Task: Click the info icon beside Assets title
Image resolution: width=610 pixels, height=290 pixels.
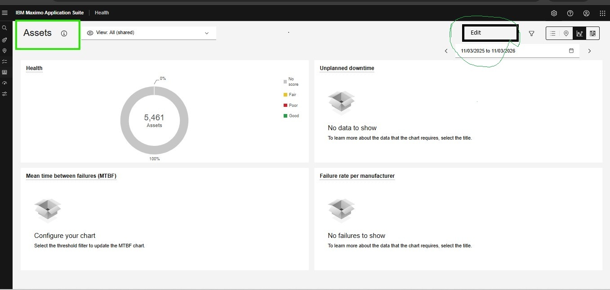Action: (x=64, y=33)
